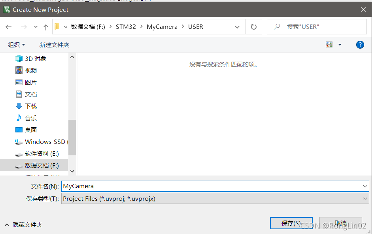The image size is (372, 234).
Task: Open 文档 folder in the sidebar
Action: [x=31, y=94]
